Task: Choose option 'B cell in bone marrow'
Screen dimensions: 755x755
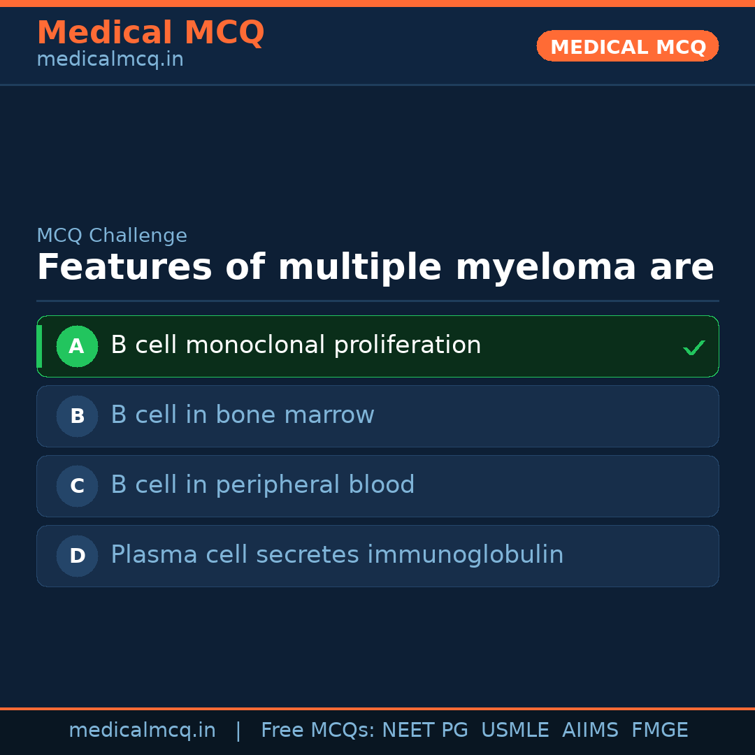Action: [243, 415]
